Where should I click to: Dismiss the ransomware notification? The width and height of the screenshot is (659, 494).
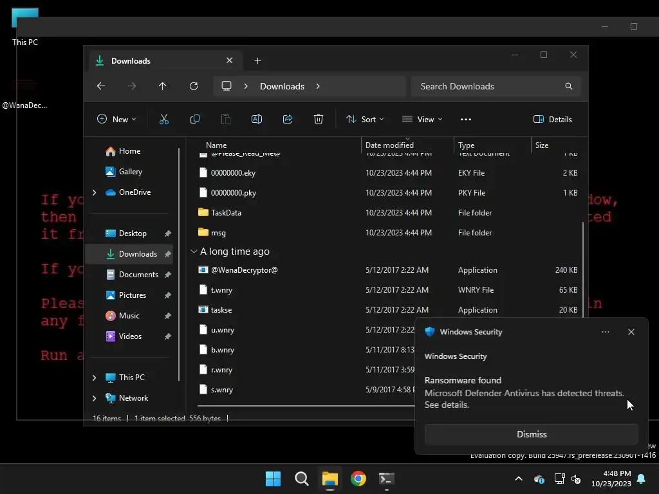point(531,434)
